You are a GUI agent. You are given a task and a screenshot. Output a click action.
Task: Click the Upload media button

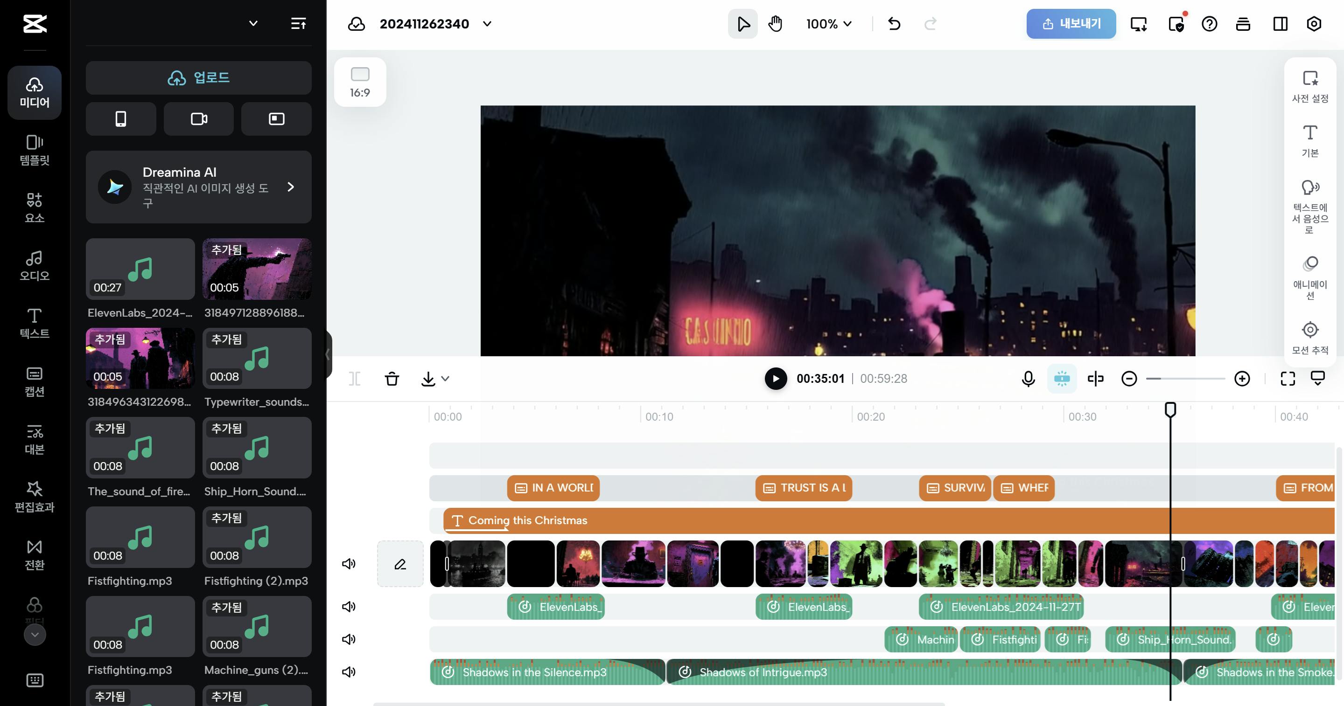(198, 78)
